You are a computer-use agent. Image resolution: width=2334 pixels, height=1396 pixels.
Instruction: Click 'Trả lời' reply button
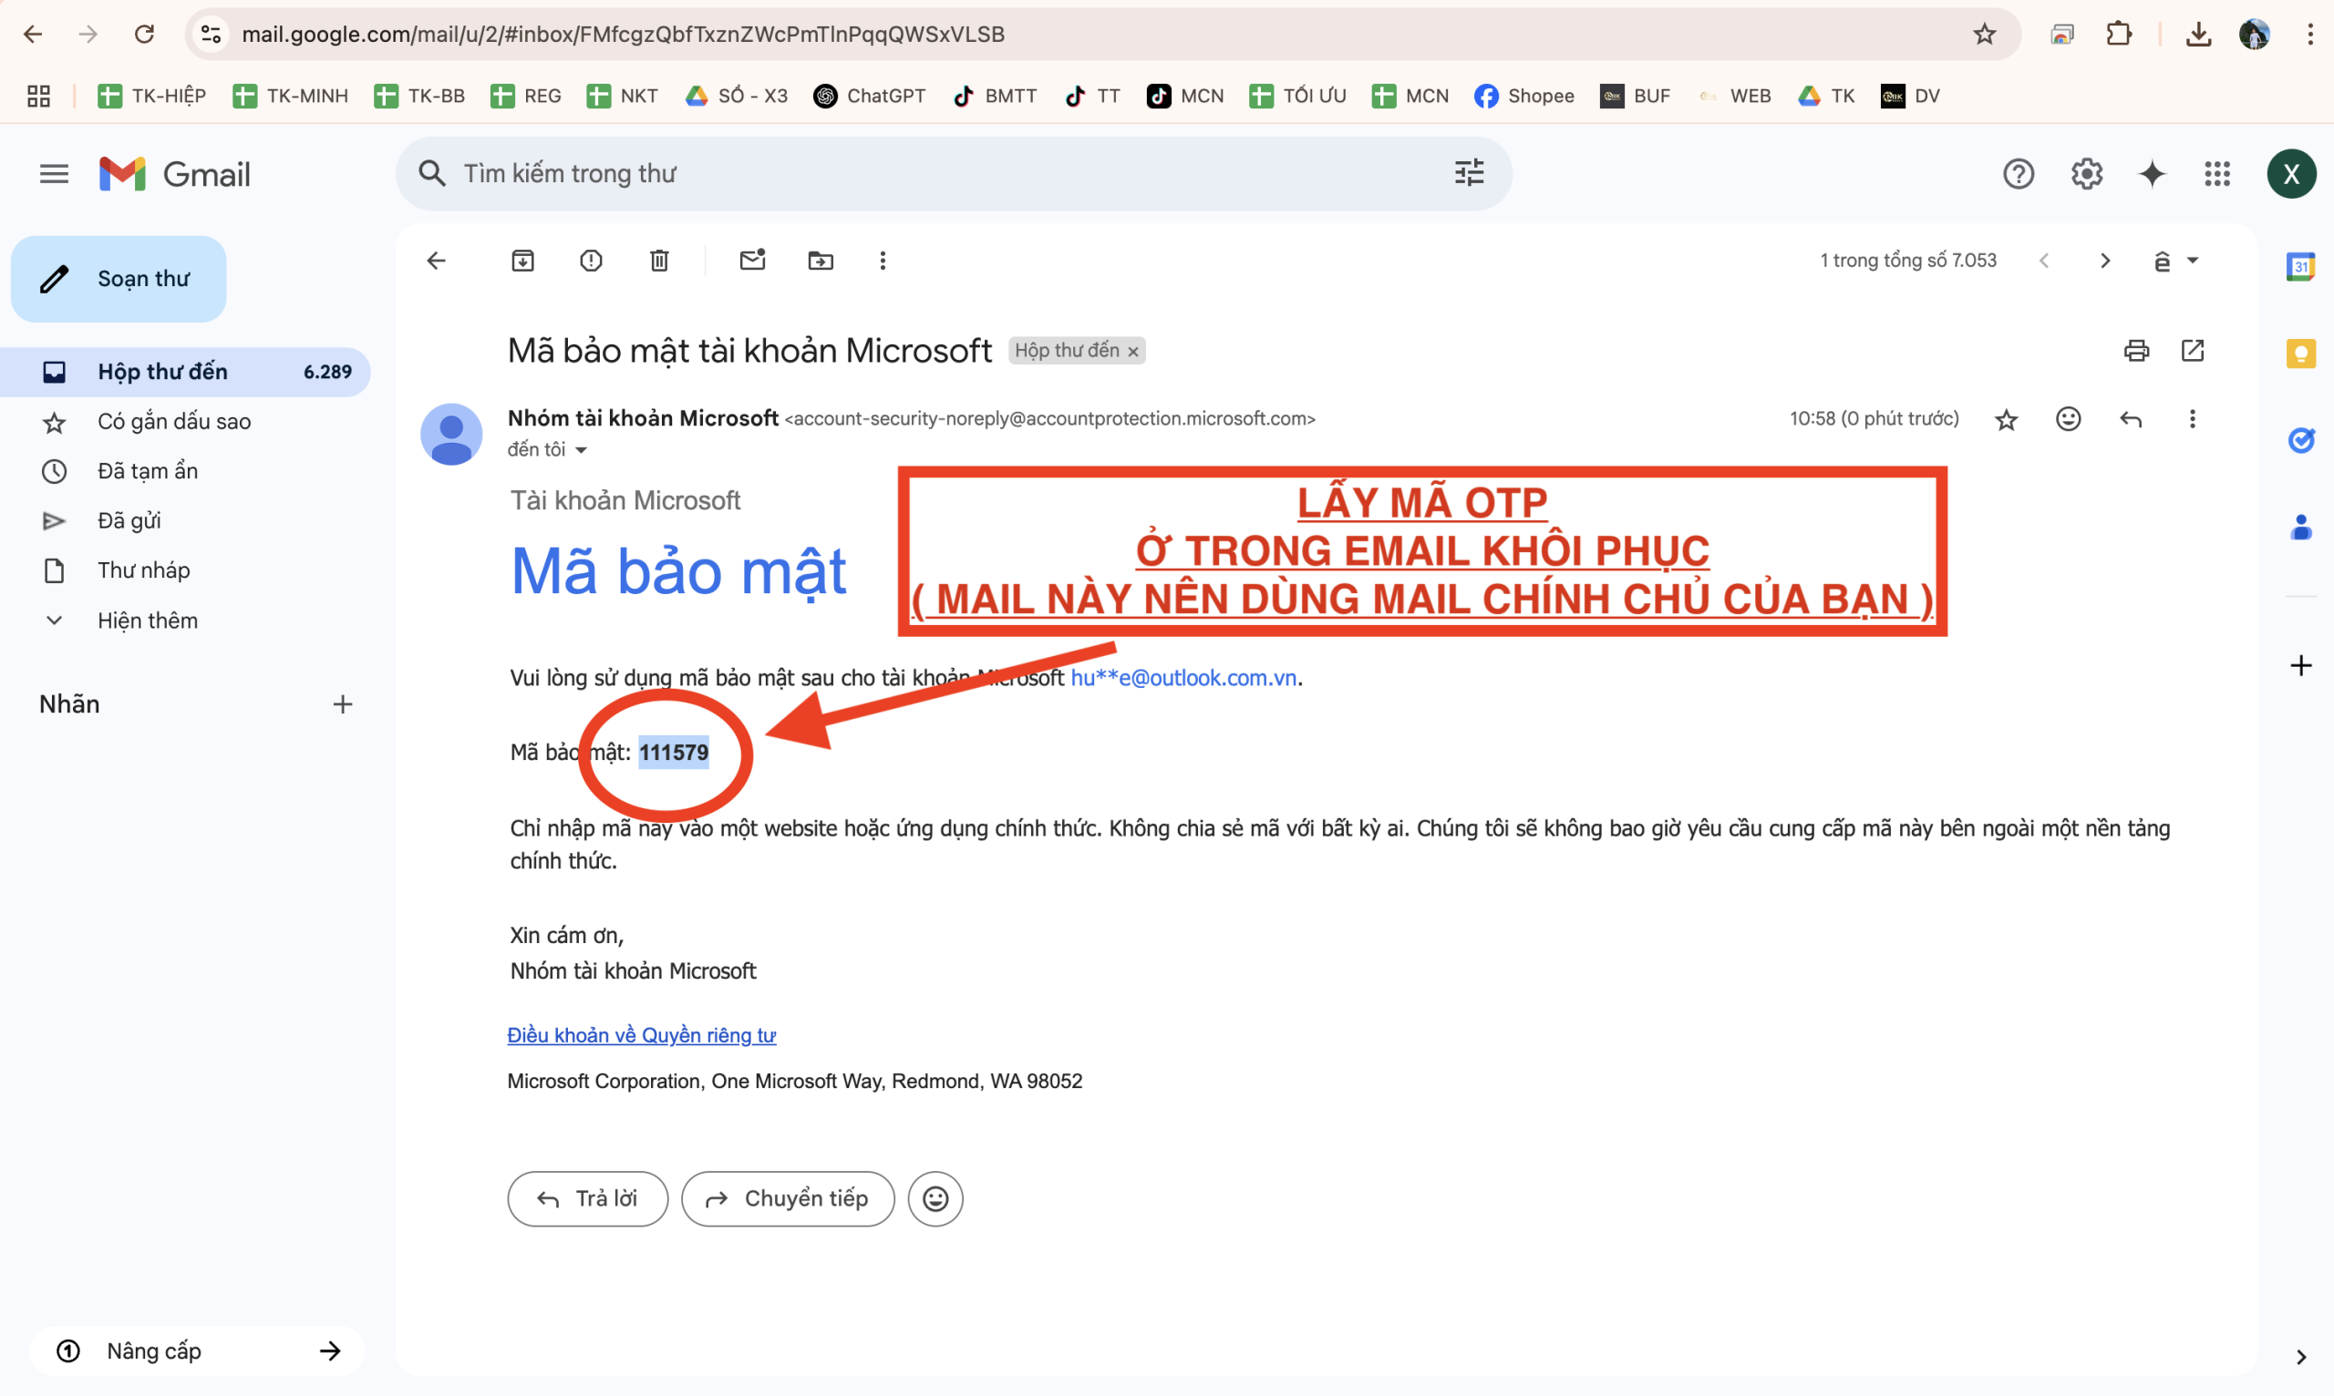pyautogui.click(x=587, y=1198)
